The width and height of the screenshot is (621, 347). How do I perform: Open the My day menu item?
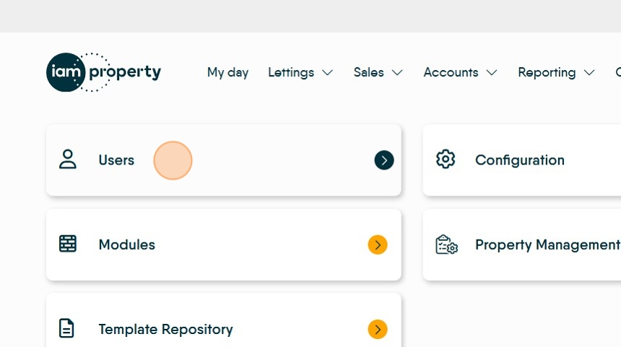227,73
